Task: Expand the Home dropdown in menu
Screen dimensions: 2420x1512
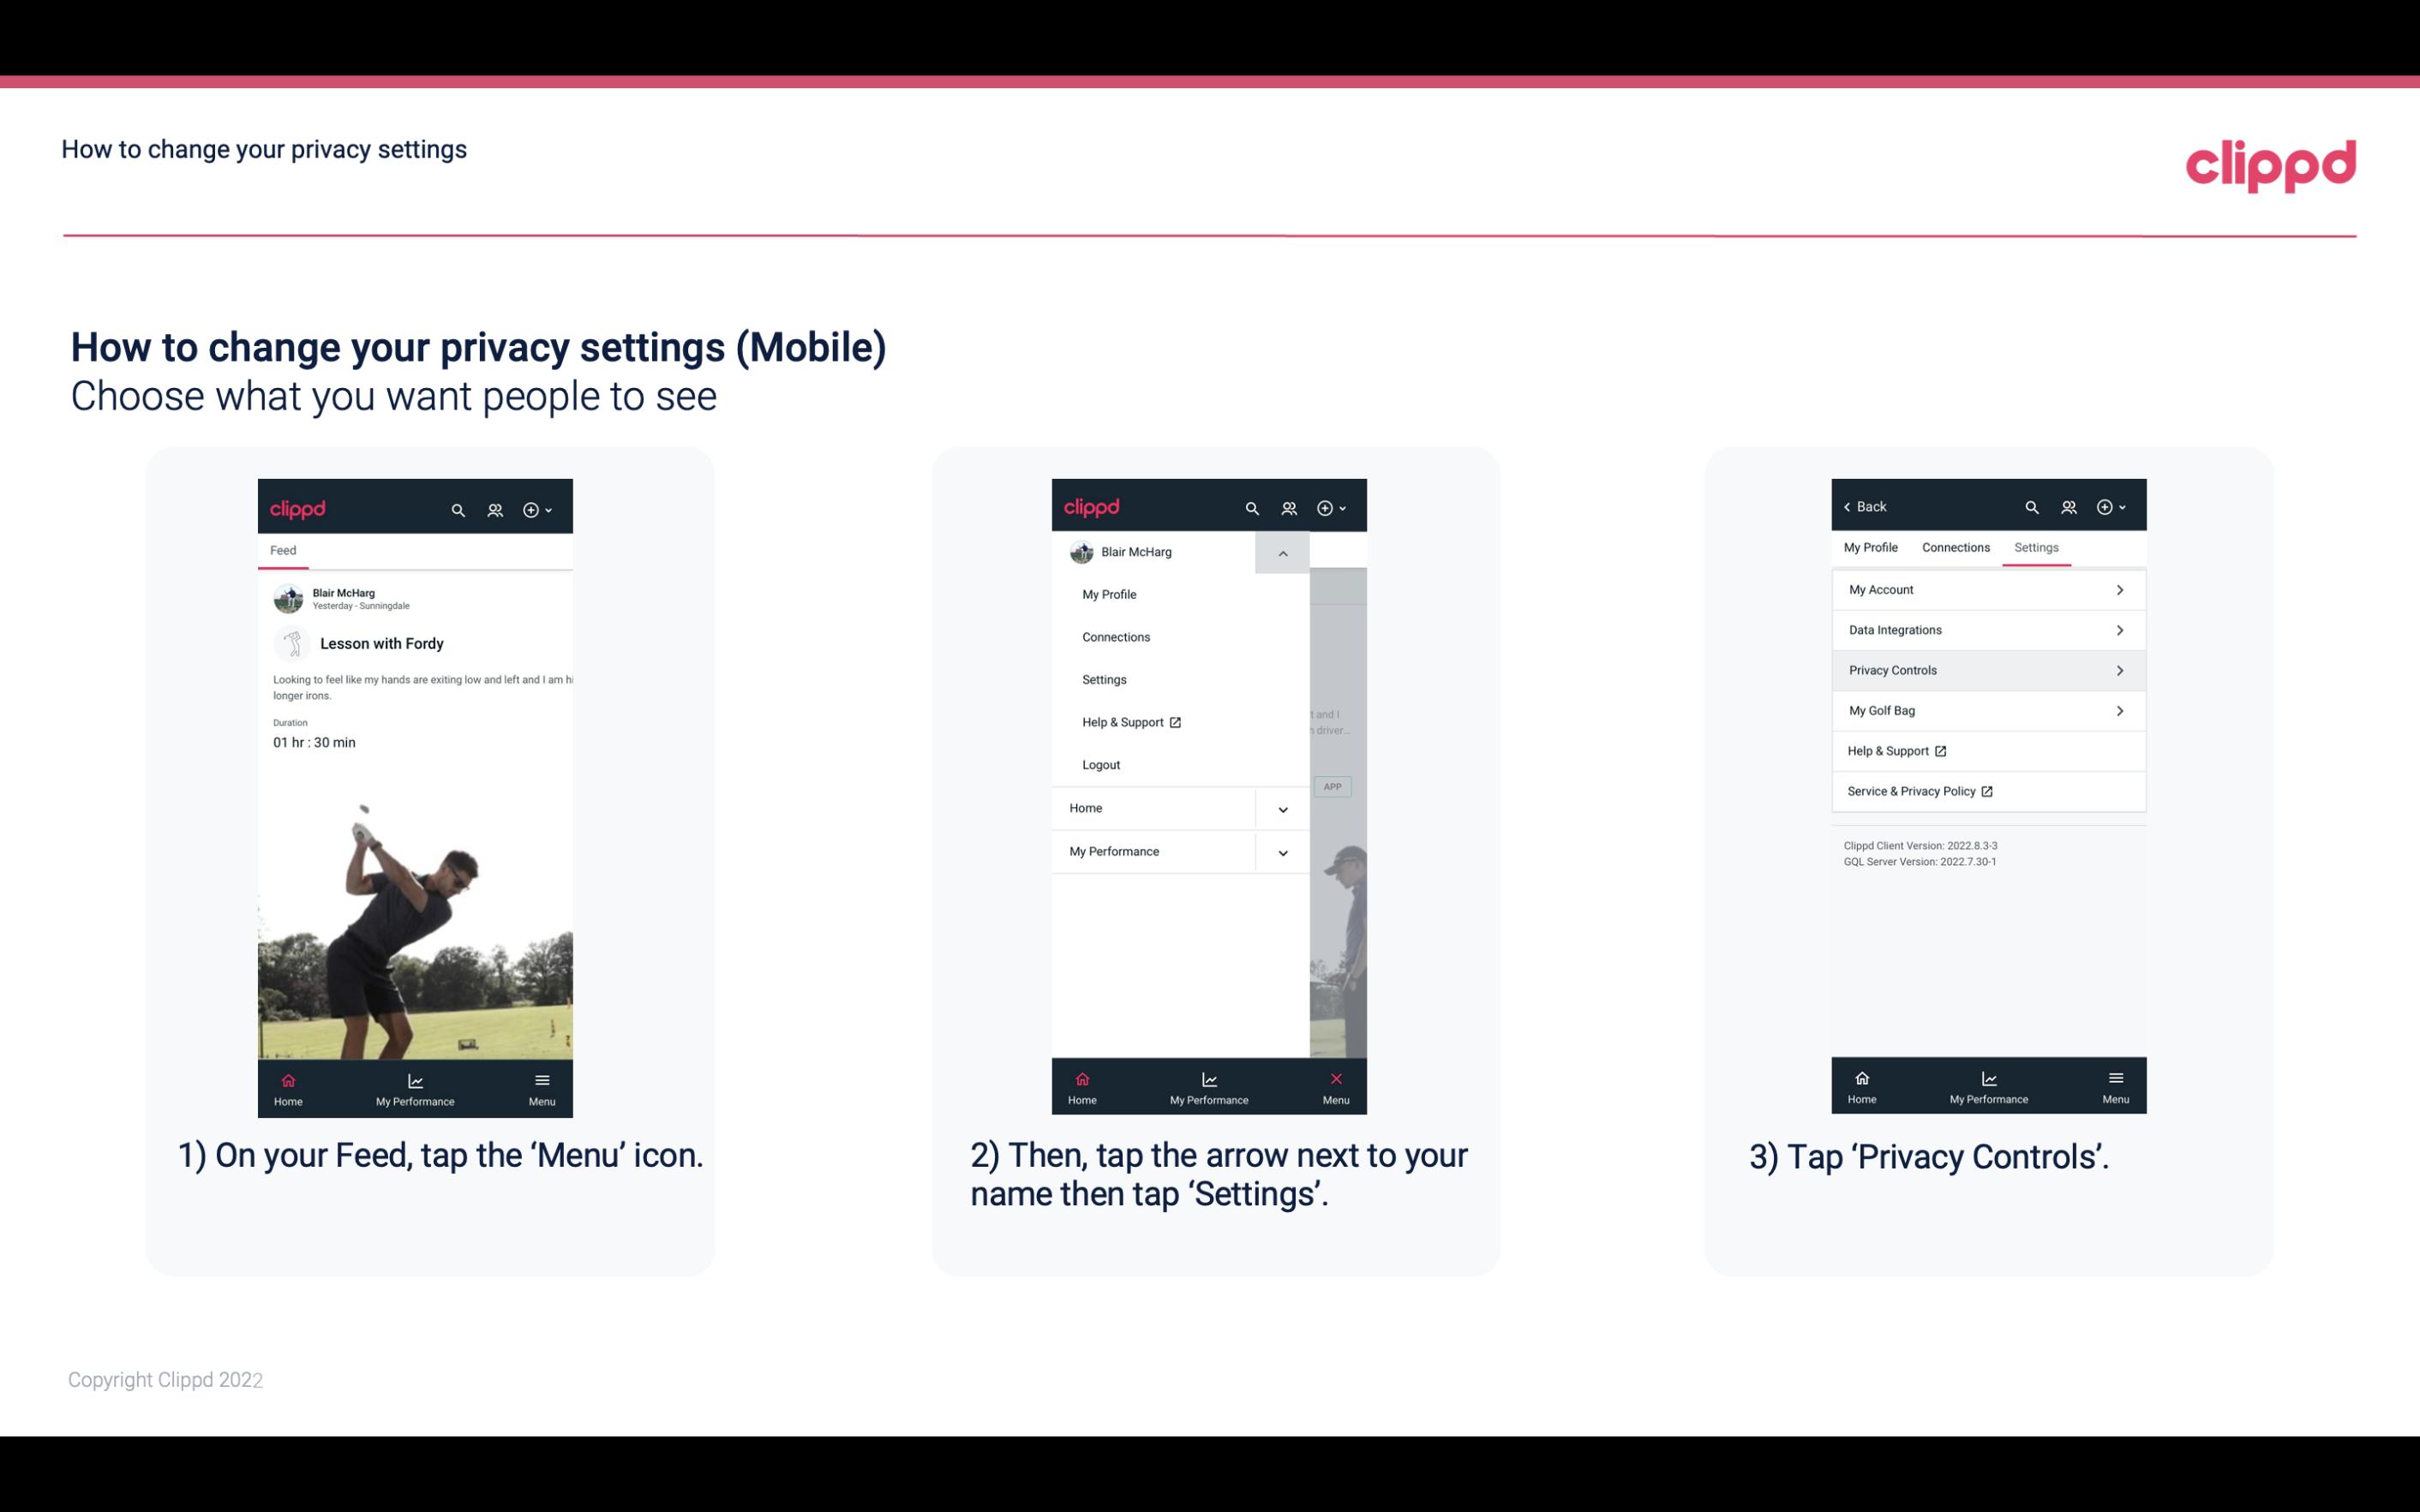Action: point(1284,806)
